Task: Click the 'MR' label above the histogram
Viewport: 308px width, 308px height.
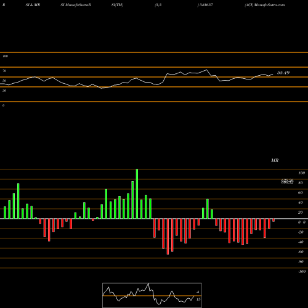Action: pyautogui.click(x=275, y=160)
